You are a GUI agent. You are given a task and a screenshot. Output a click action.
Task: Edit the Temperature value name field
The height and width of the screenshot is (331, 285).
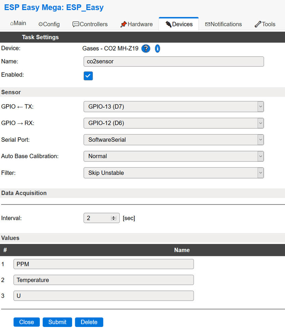pos(104,280)
